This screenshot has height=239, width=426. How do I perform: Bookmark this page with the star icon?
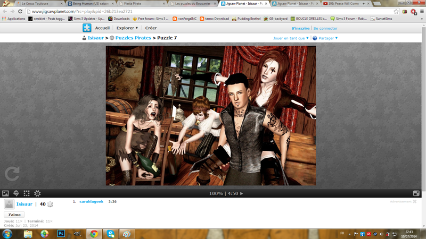click(396, 11)
